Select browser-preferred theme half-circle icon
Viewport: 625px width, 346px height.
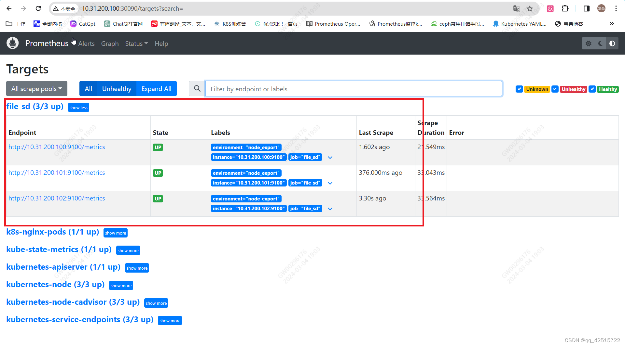point(612,43)
